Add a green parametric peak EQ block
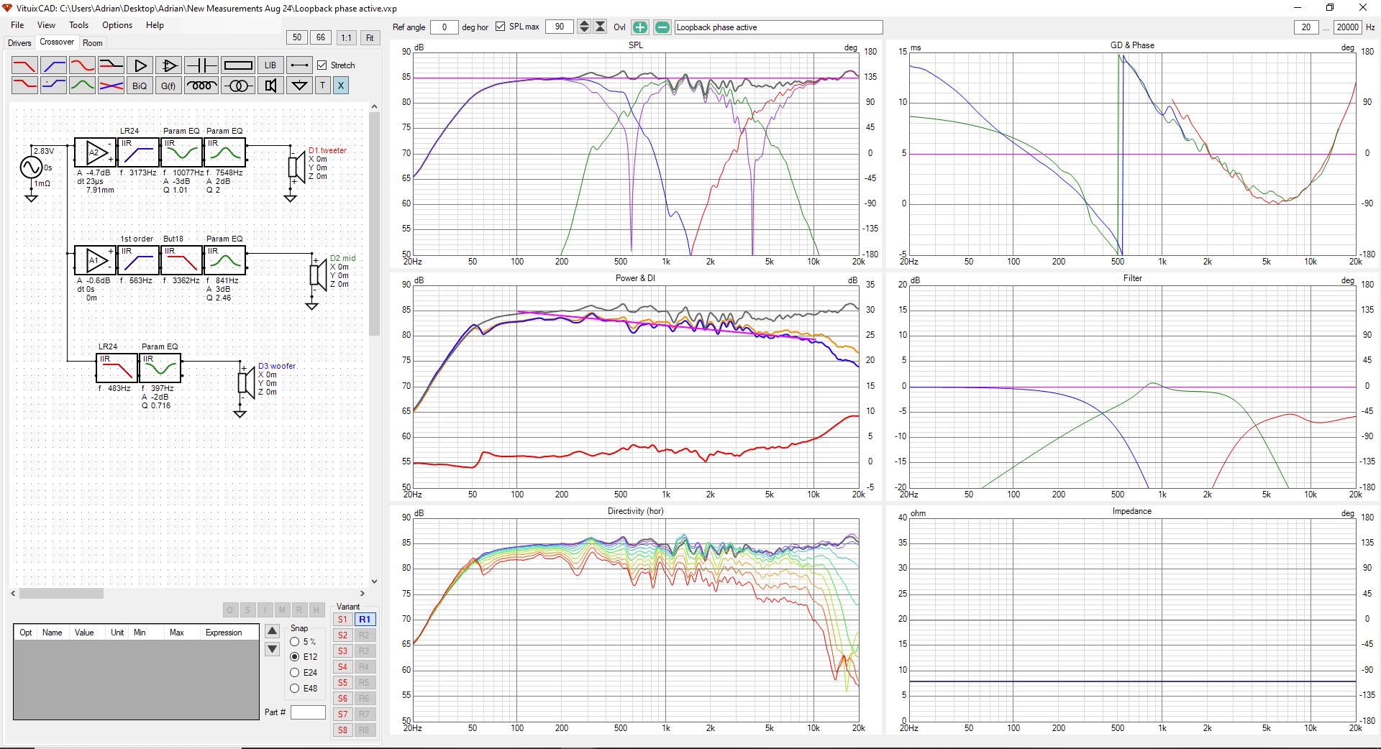 tap(82, 86)
